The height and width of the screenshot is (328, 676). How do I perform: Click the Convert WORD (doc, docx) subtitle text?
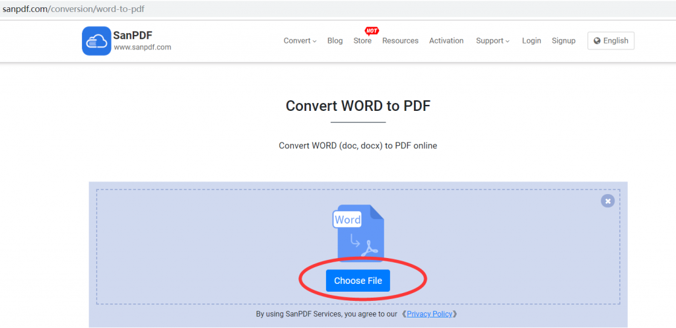358,145
